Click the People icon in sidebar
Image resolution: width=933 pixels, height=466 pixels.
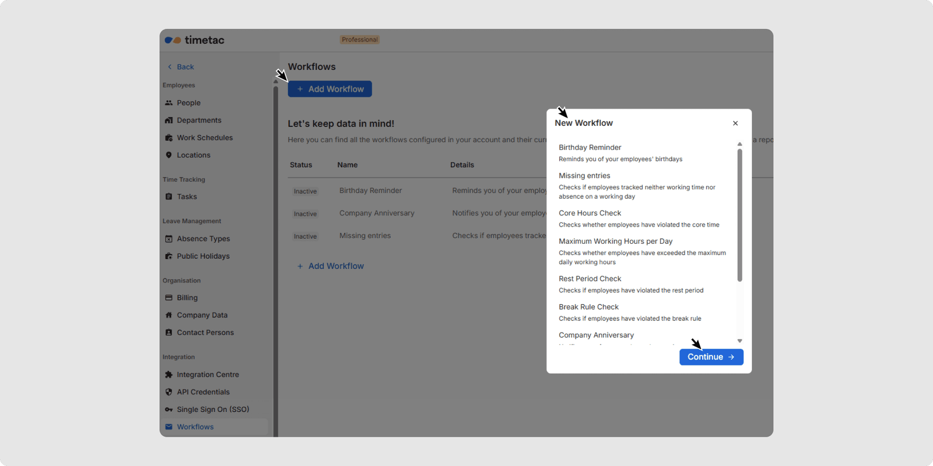pyautogui.click(x=169, y=103)
